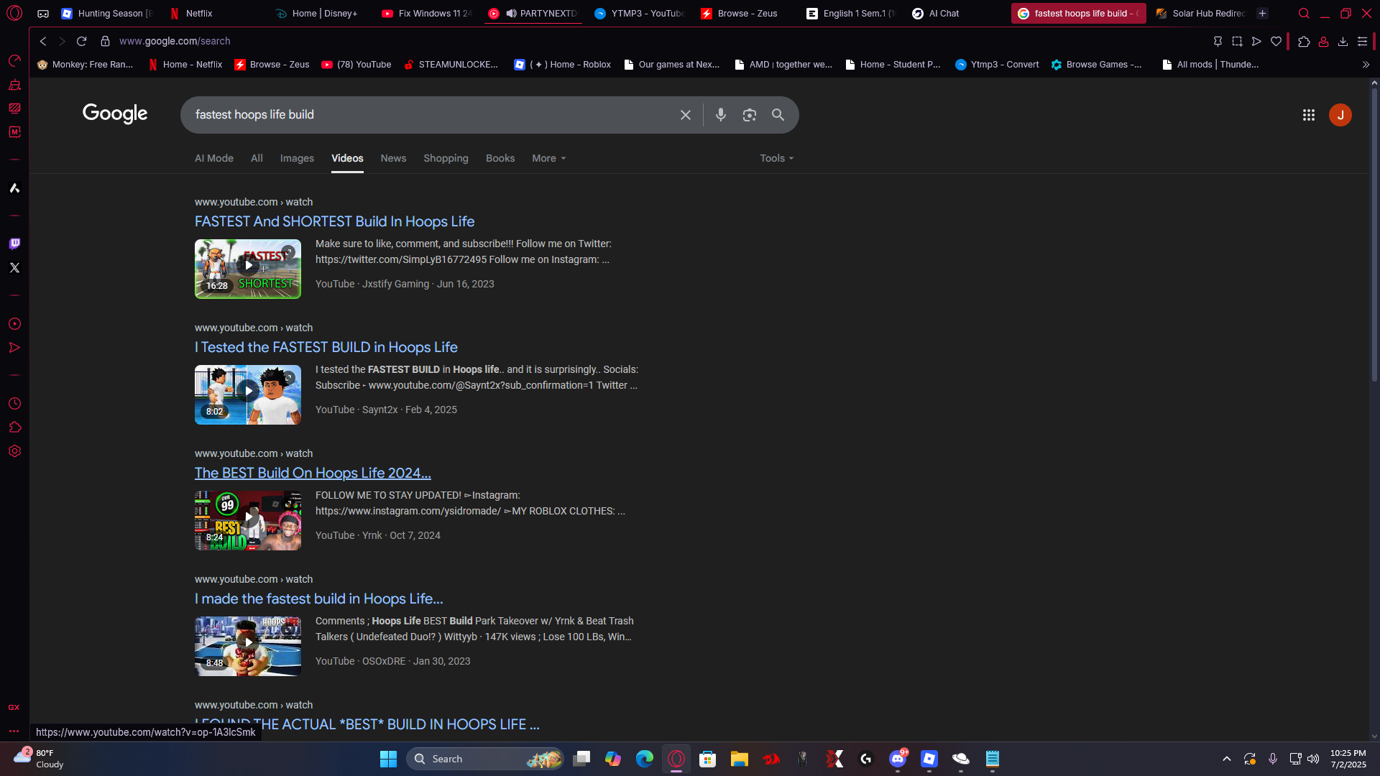The width and height of the screenshot is (1380, 776).
Task: Open GX Control speedometer icon in sidebar
Action: 14,60
